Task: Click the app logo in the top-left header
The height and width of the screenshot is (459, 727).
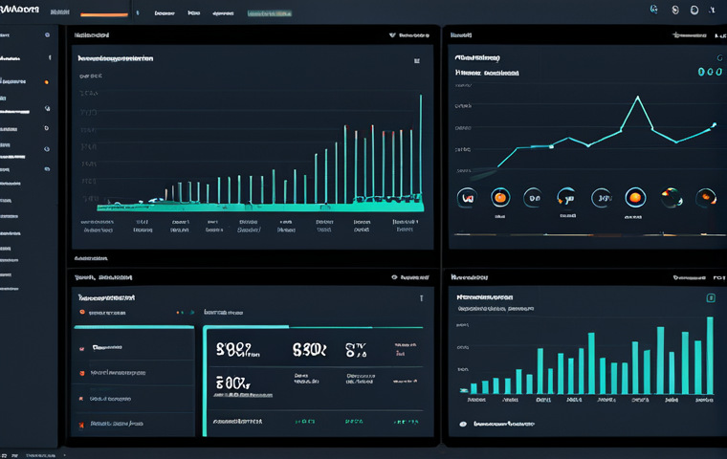Action: pos(19,10)
